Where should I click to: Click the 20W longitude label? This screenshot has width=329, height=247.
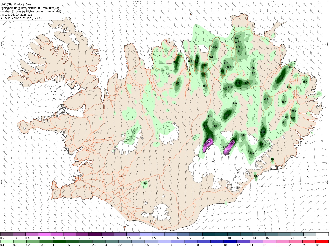137,1
